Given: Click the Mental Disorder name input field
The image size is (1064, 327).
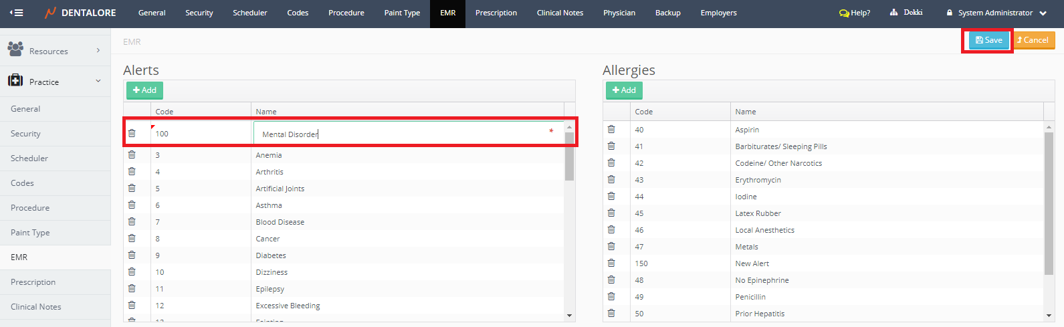Looking at the screenshot, I should [x=401, y=134].
